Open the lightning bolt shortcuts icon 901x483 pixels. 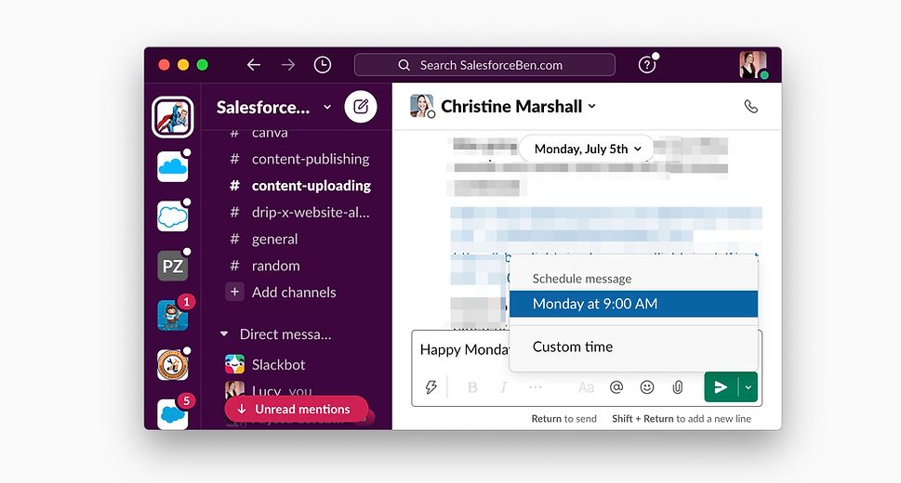(x=431, y=387)
